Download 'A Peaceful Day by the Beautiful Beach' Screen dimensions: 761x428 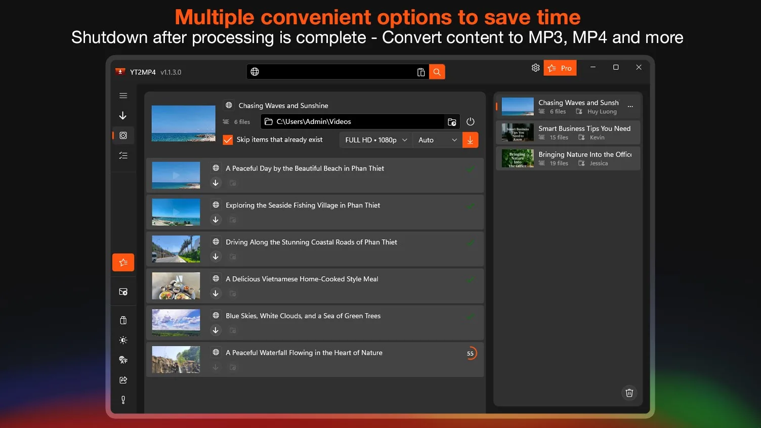coord(216,183)
